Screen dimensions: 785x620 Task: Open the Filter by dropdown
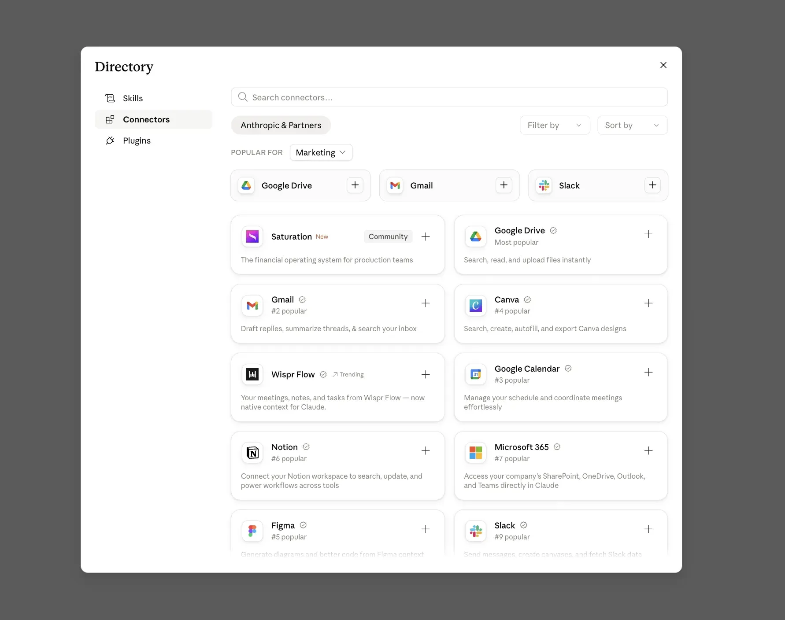coord(555,125)
